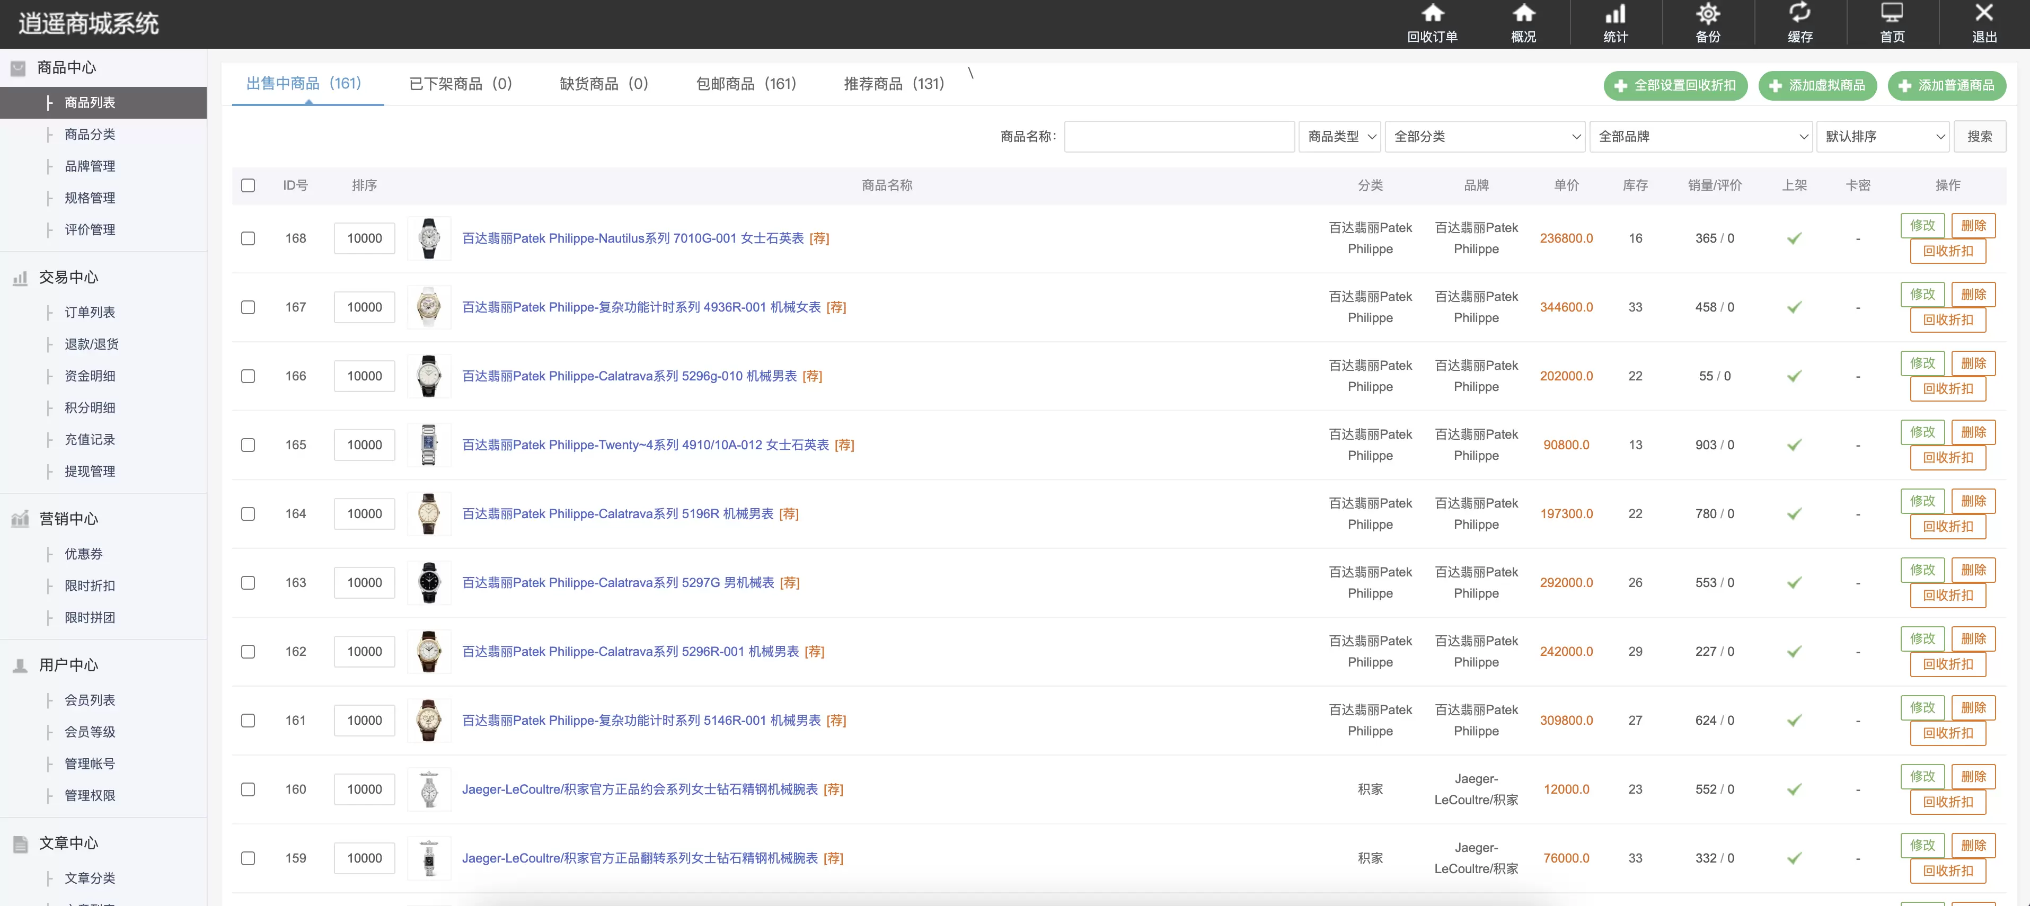The image size is (2030, 906).
Task: Open 品牌管理 in the sidebar
Action: (x=90, y=166)
